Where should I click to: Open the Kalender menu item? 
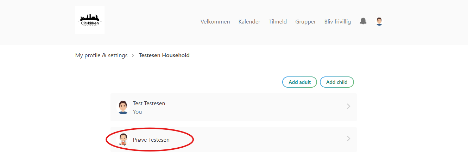point(249,22)
